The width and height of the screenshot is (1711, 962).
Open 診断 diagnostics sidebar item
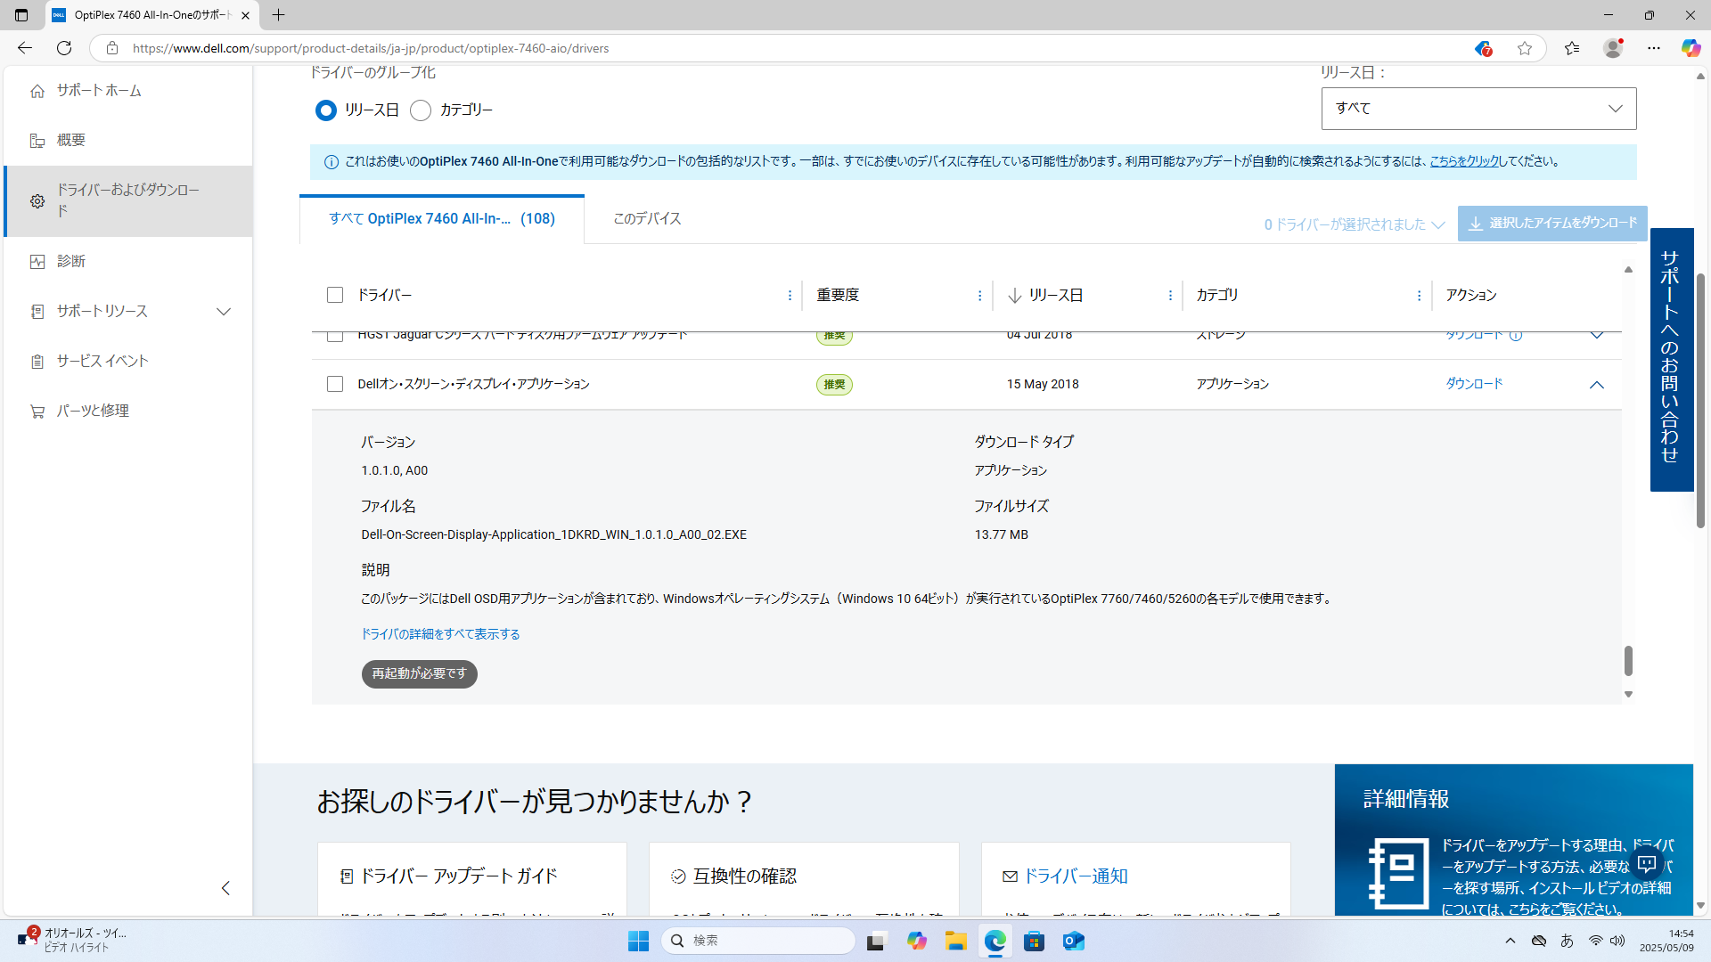pos(70,261)
